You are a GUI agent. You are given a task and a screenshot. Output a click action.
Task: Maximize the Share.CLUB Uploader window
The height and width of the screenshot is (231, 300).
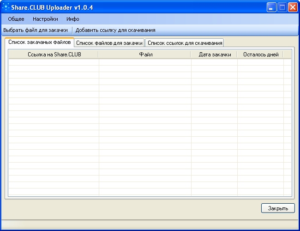[x=282, y=7]
